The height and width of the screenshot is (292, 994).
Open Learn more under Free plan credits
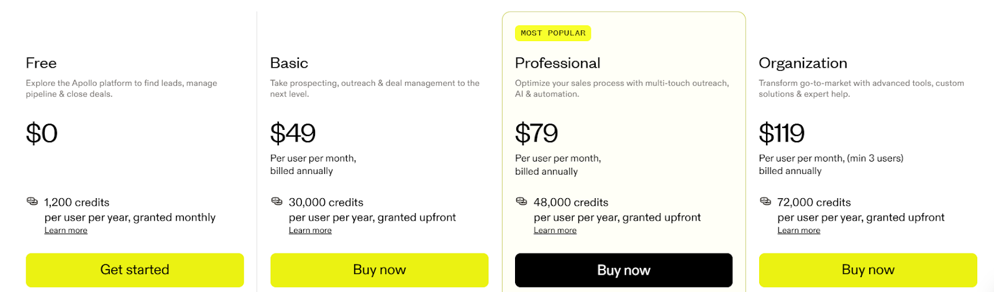coord(66,230)
